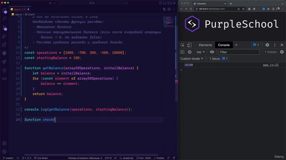
Task: Open the Manage gear in VS Code
Action: pos(4,152)
